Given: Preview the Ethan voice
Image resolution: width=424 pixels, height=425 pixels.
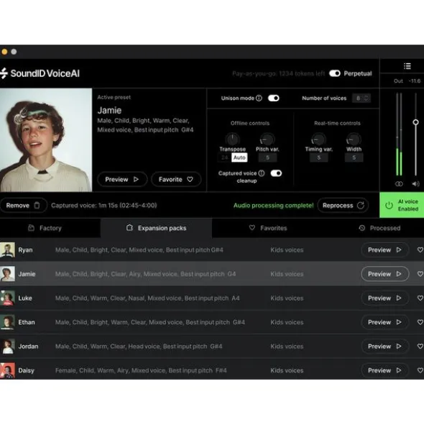Looking at the screenshot, I should pos(384,322).
